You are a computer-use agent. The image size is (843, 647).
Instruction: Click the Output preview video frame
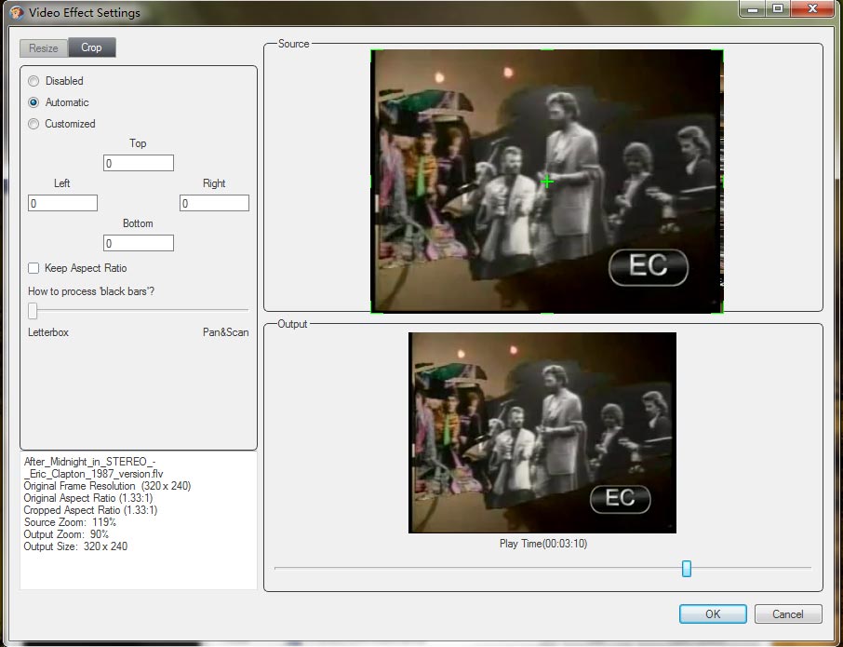(542, 433)
